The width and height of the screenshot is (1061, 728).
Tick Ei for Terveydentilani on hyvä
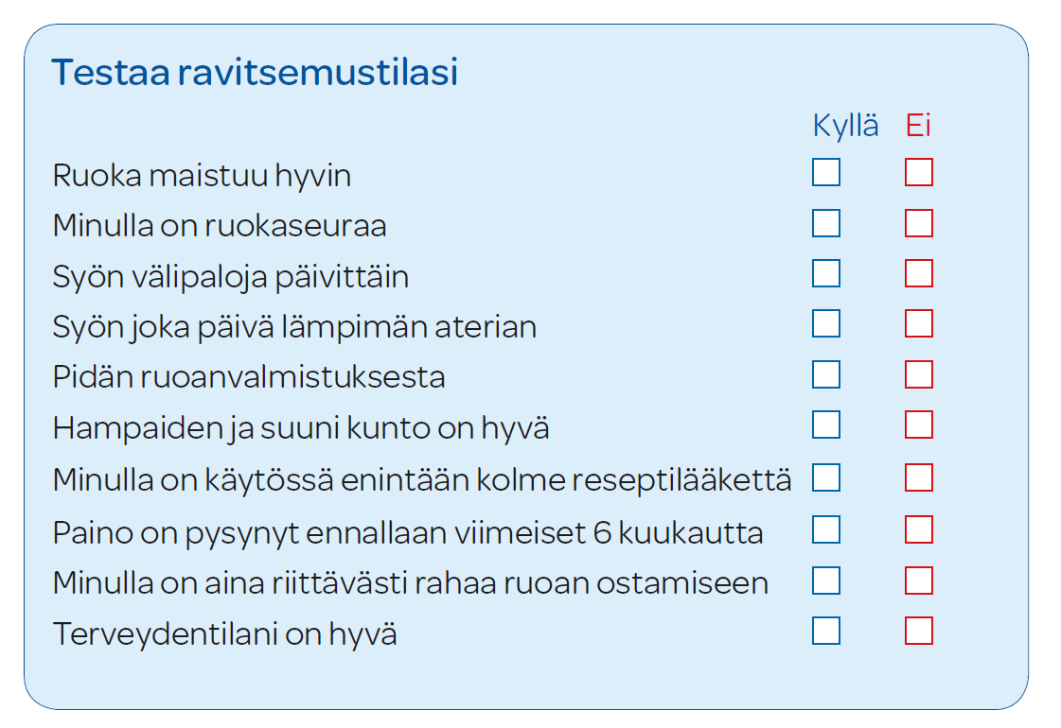point(919,631)
